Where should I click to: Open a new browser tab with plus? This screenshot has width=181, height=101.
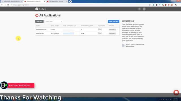70,2
